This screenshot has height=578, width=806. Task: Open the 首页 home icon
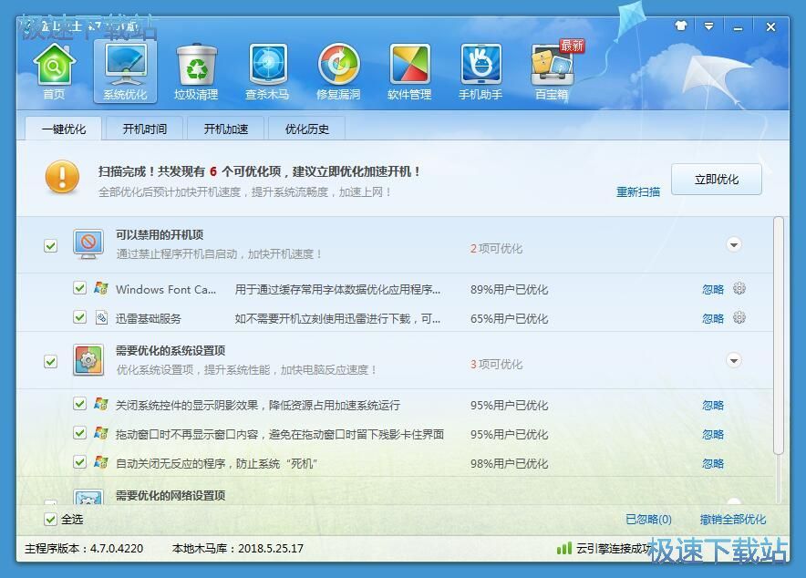click(54, 64)
